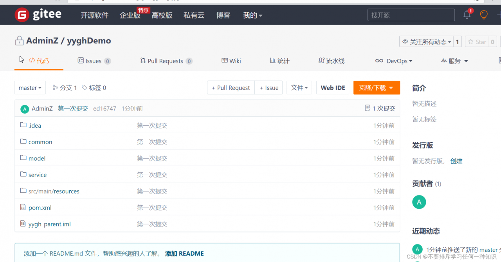Image resolution: width=501 pixels, height=262 pixels.
Task: Open the service folder
Action: tap(38, 175)
